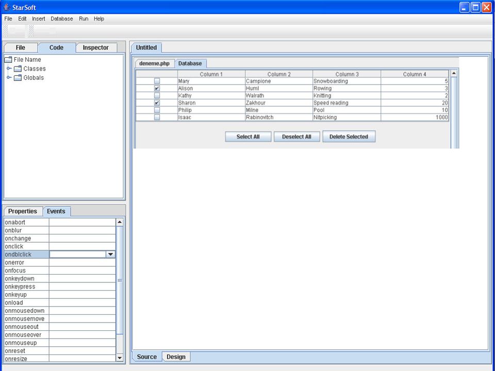Select the onchange event row
This screenshot has height=371, width=495.
point(60,239)
